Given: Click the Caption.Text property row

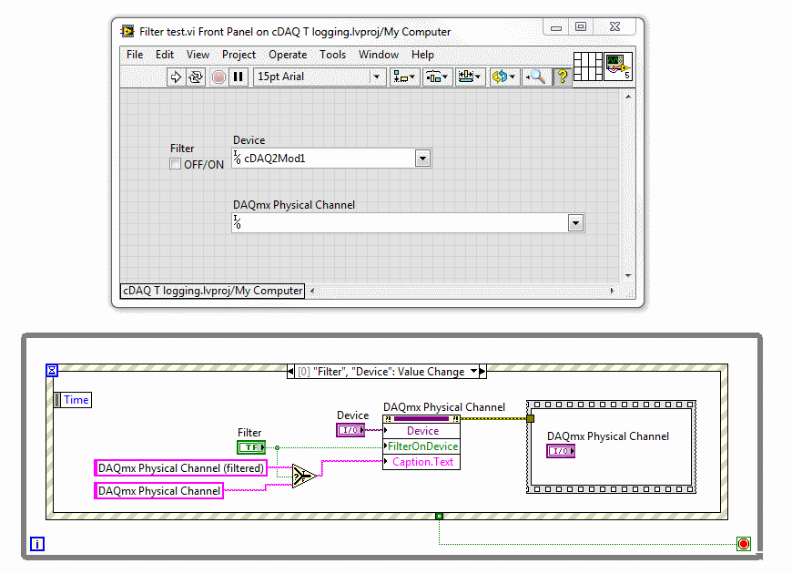Looking at the screenshot, I should (x=421, y=462).
